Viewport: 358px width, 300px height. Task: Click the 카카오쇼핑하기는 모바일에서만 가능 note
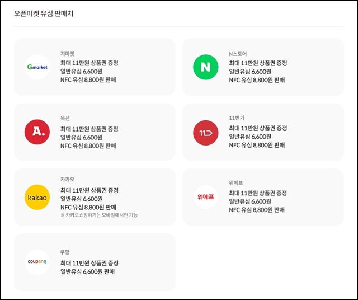pos(99,215)
